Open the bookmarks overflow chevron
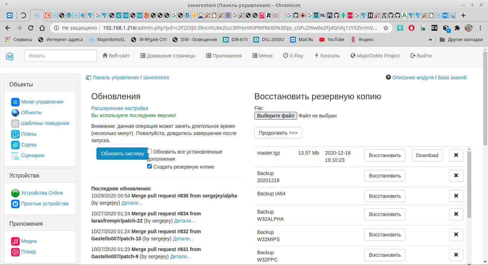488x265 pixels. pos(430,40)
